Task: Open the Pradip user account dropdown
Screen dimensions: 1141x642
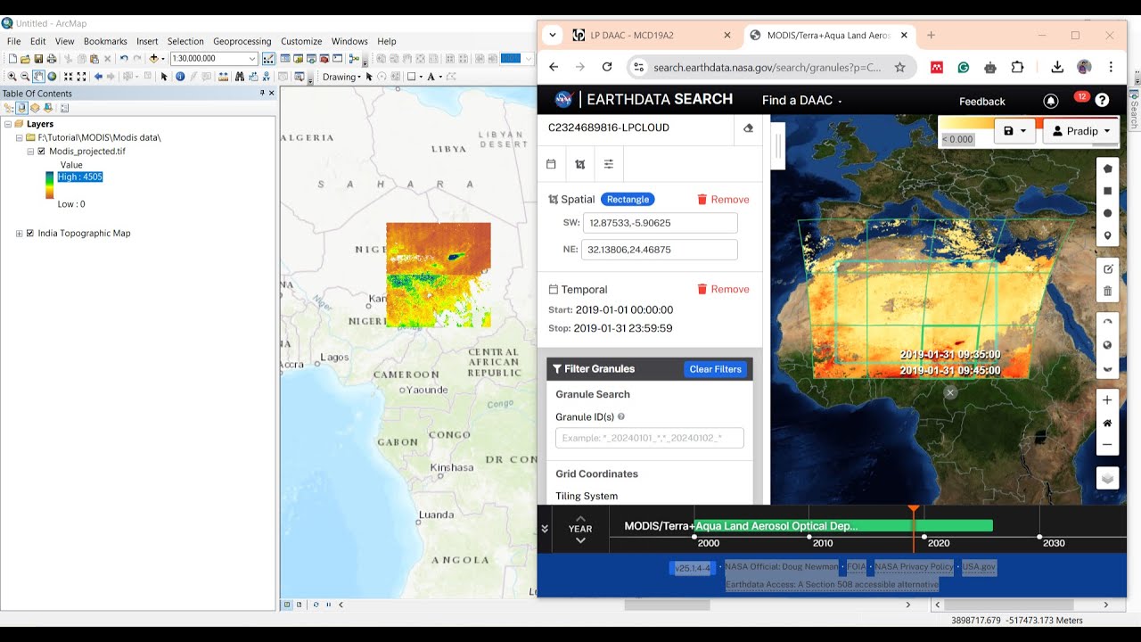Action: click(x=1081, y=130)
